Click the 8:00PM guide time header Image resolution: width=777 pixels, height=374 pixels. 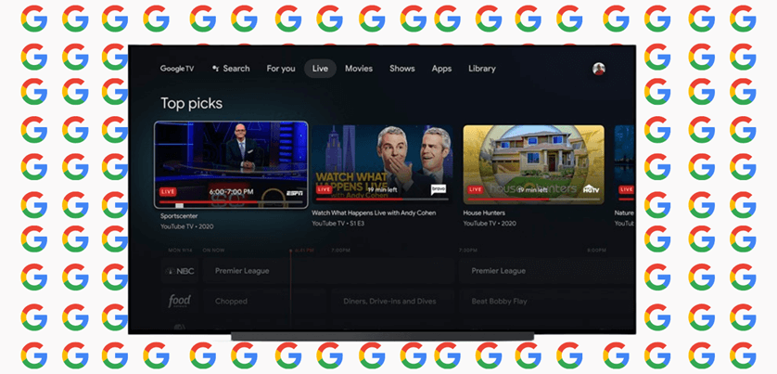tap(596, 251)
